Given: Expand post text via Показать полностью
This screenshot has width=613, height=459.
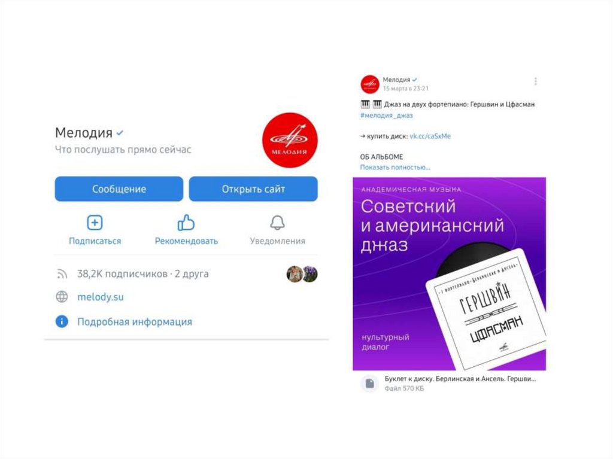Looking at the screenshot, I should 395,168.
